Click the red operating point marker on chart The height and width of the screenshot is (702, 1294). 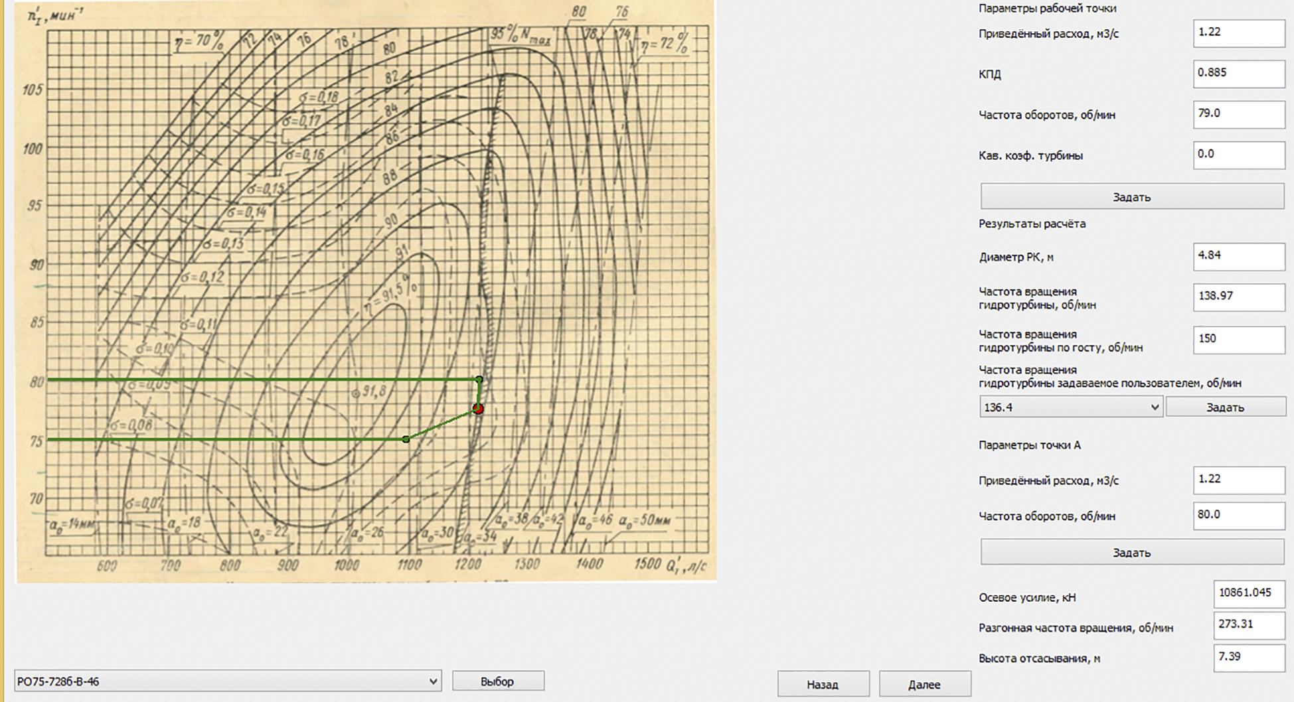(478, 409)
